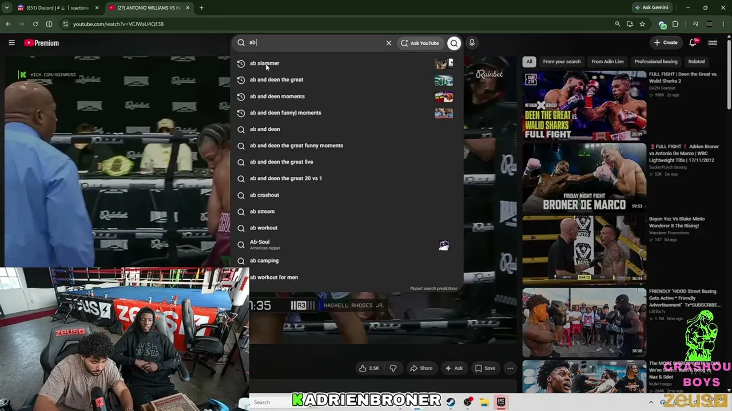Viewport: 732px width, 411px height.
Task: Choose the 'ab crashout' suggestion
Action: tap(347, 195)
